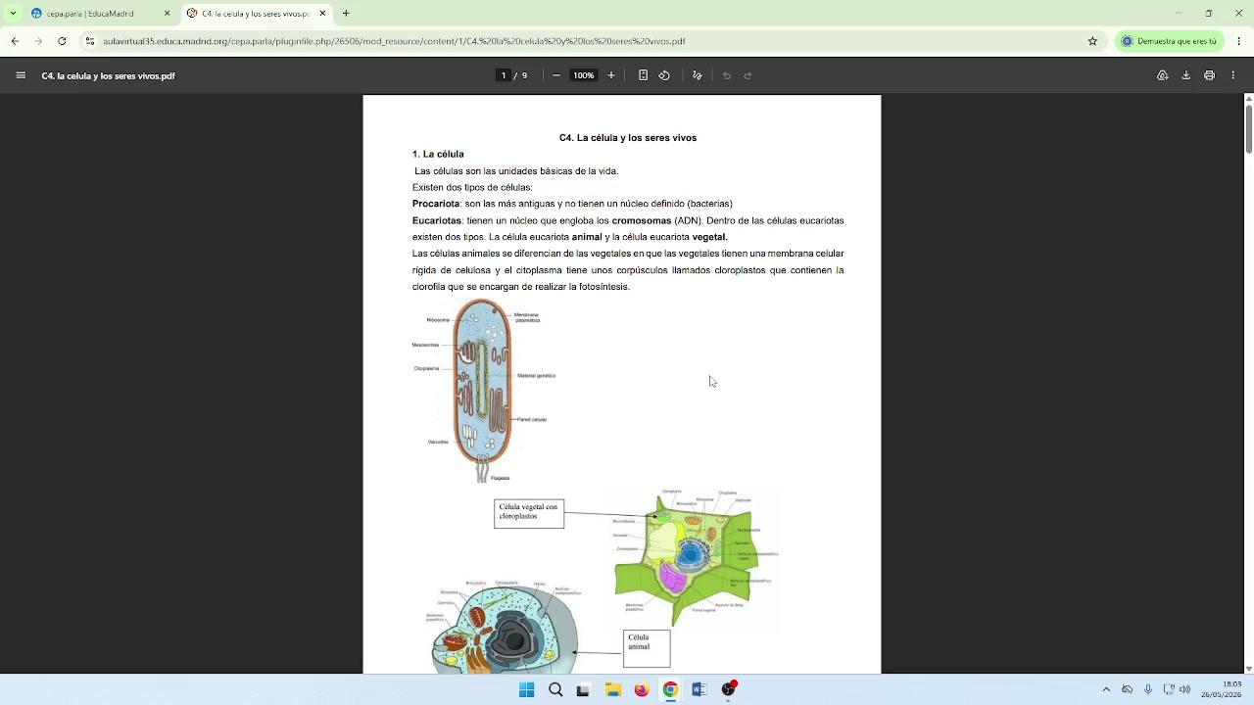The width and height of the screenshot is (1254, 705).
Task: Reload the current page
Action: pos(62,41)
